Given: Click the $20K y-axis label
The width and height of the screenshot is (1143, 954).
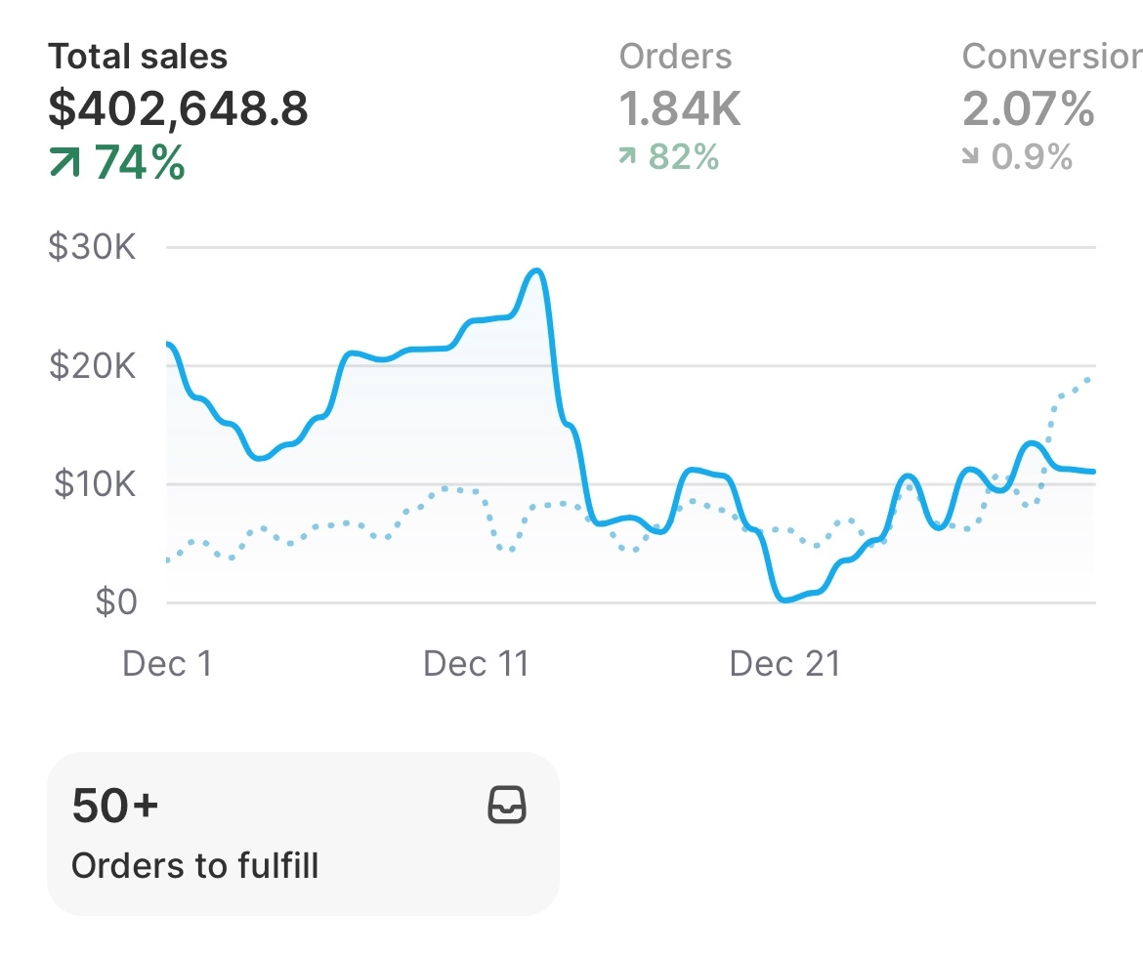Looking at the screenshot, I should [91, 367].
